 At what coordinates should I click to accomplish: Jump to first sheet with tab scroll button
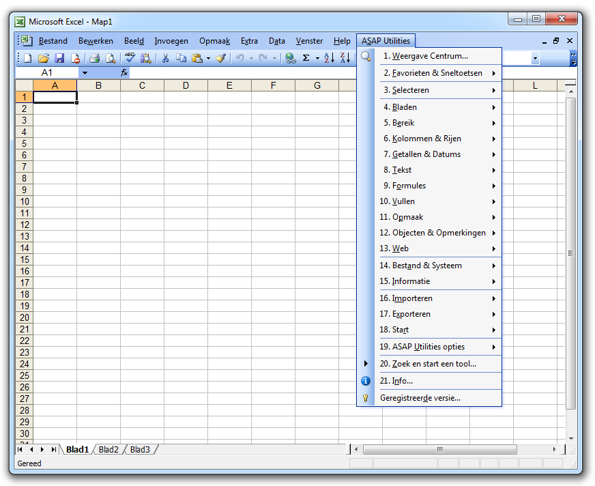[20, 450]
